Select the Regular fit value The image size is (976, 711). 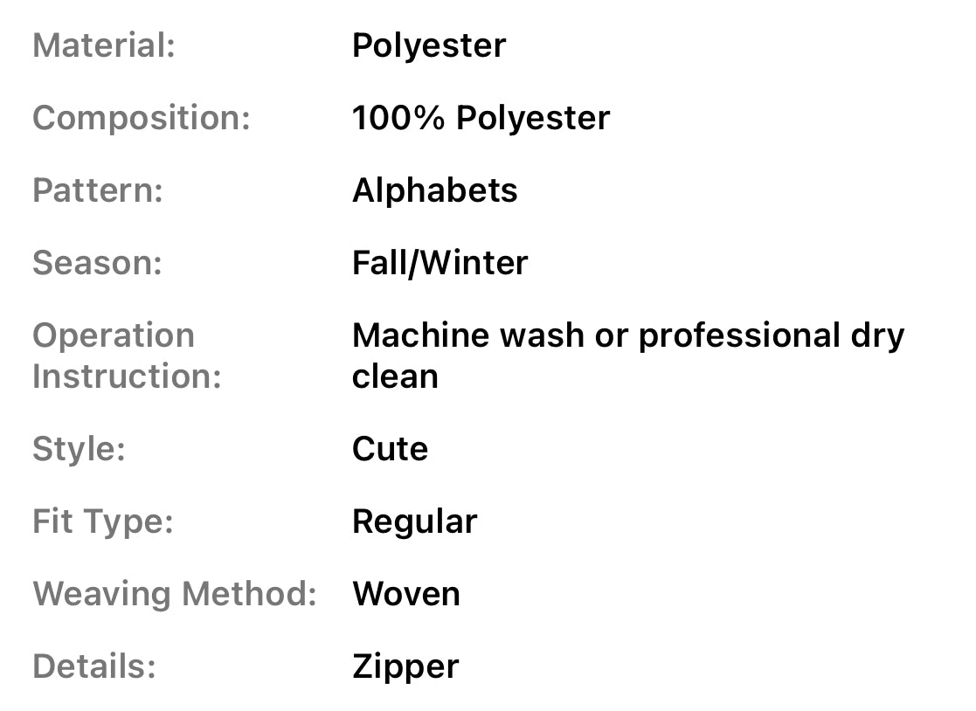414,521
